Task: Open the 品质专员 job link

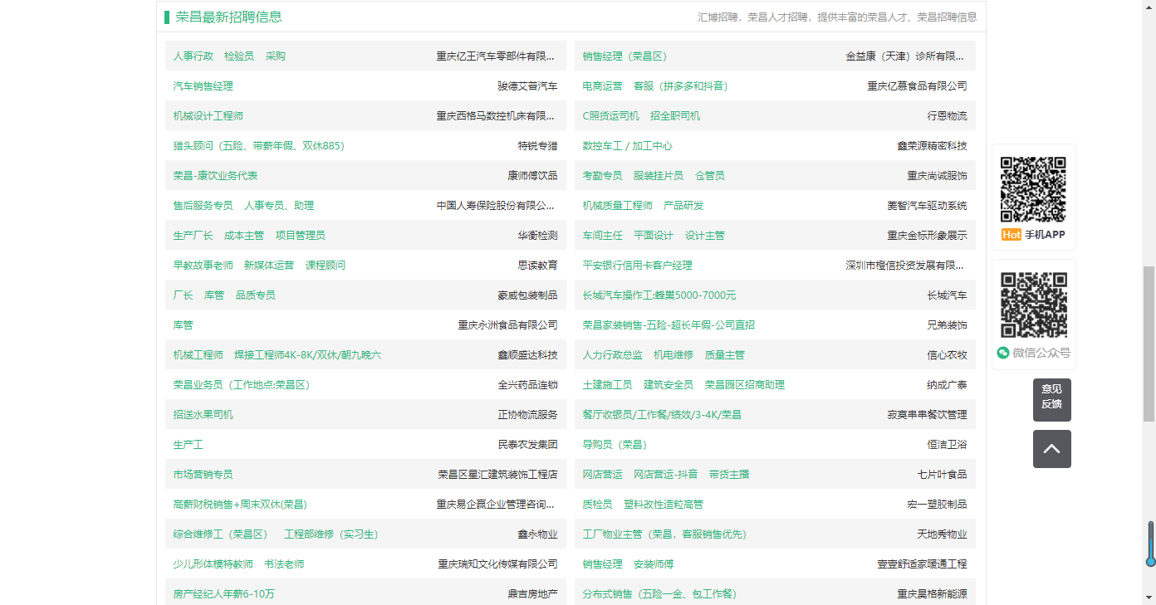Action: coord(256,295)
